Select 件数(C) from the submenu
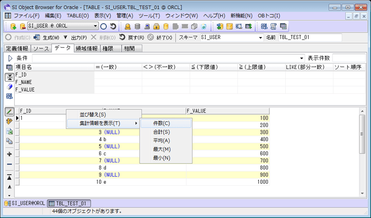Viewport: 371px width, 218px height. pos(161,123)
